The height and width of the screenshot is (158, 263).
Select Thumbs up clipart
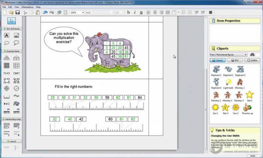coord(247,109)
